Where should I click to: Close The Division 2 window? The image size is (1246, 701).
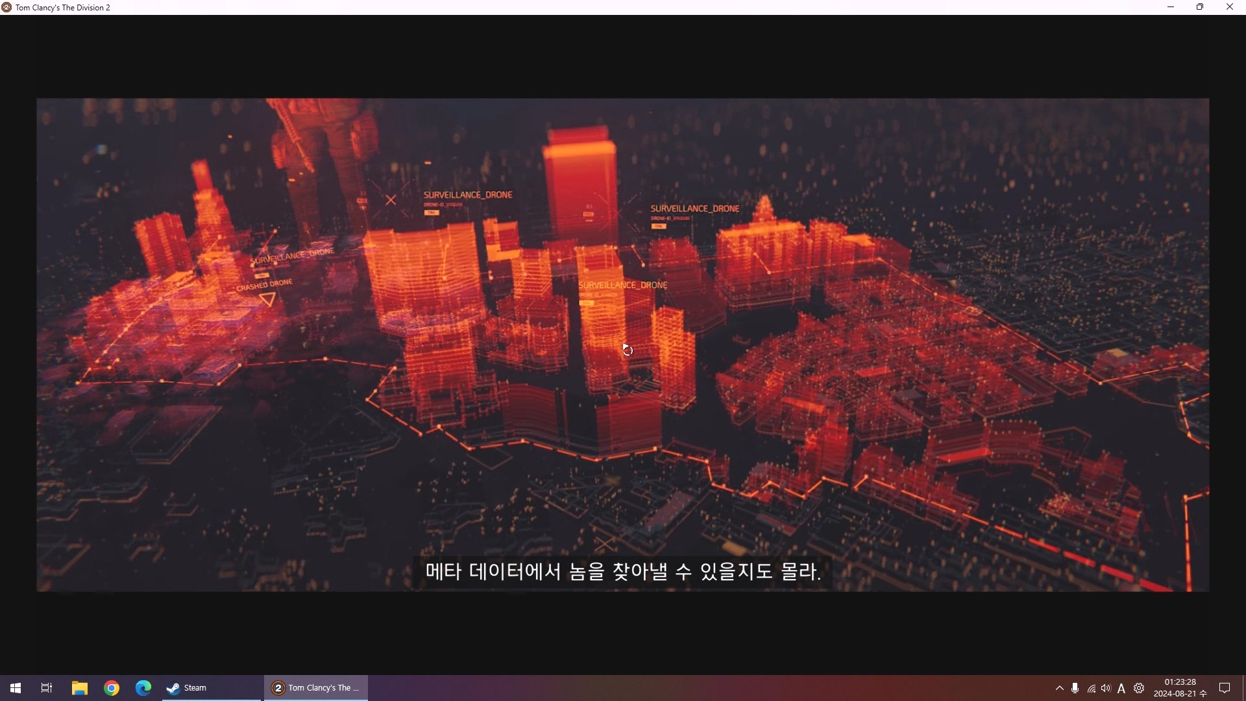1230,7
